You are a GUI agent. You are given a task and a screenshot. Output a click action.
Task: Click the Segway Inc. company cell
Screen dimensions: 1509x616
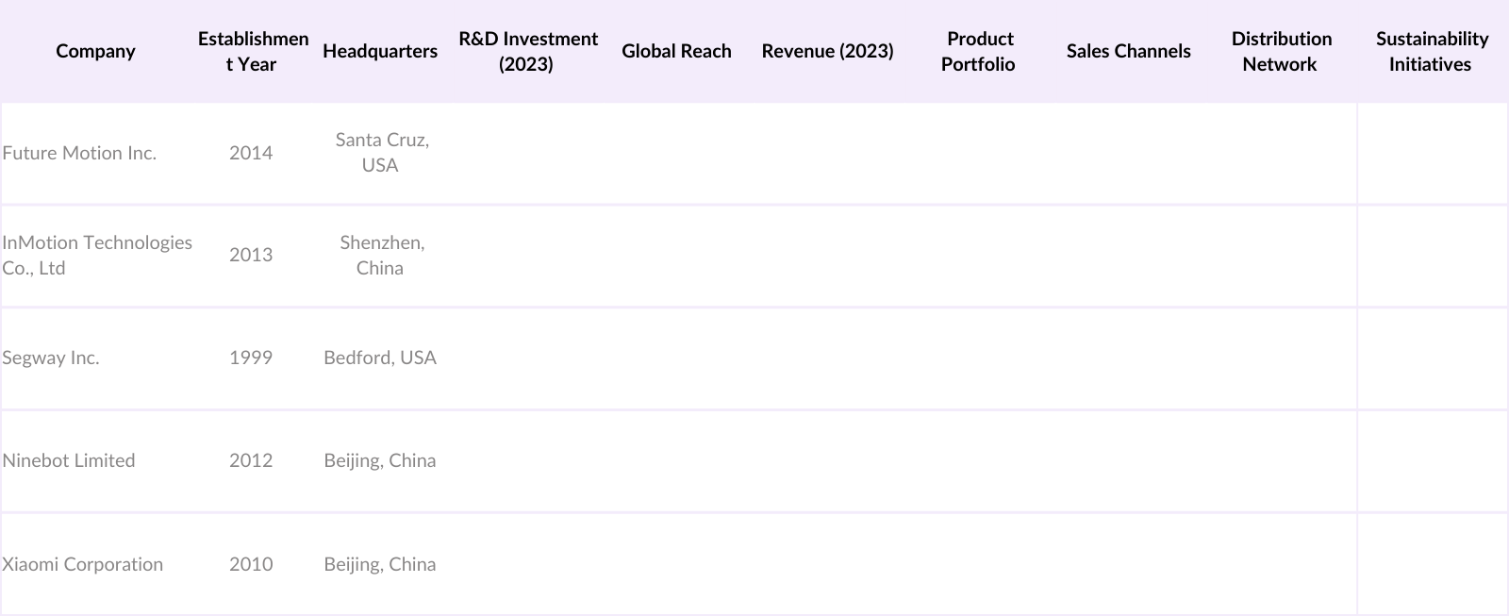51,358
